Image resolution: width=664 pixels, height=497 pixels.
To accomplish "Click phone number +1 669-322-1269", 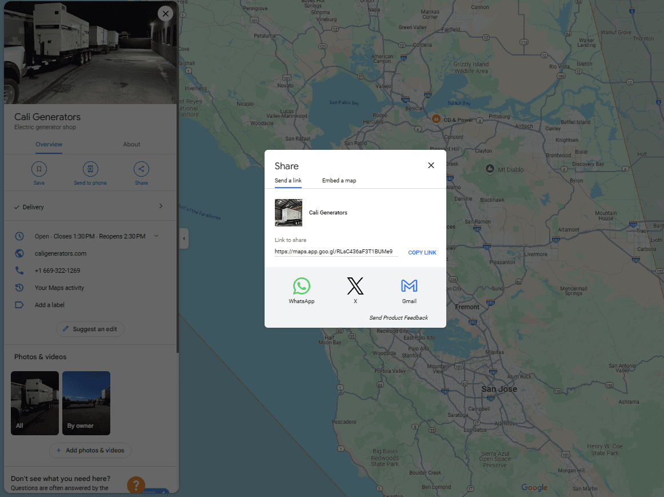I will point(58,271).
